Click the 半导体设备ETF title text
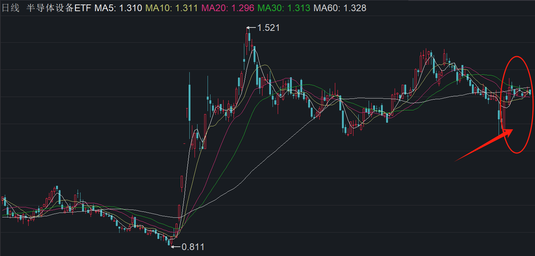The width and height of the screenshot is (535, 256). (59, 8)
